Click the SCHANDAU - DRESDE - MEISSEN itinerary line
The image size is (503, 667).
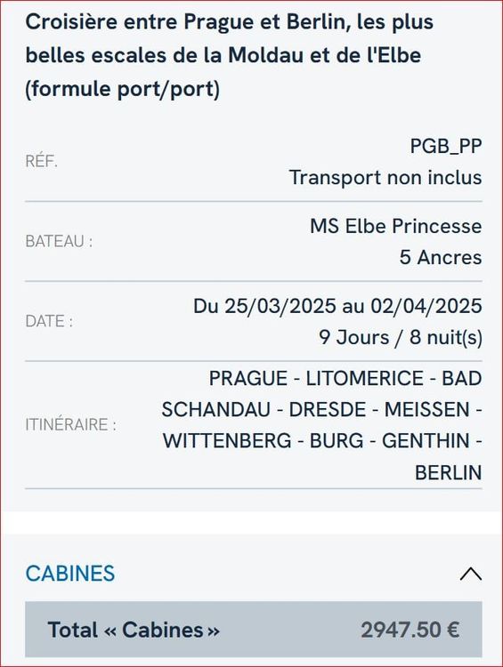pyautogui.click(x=321, y=410)
